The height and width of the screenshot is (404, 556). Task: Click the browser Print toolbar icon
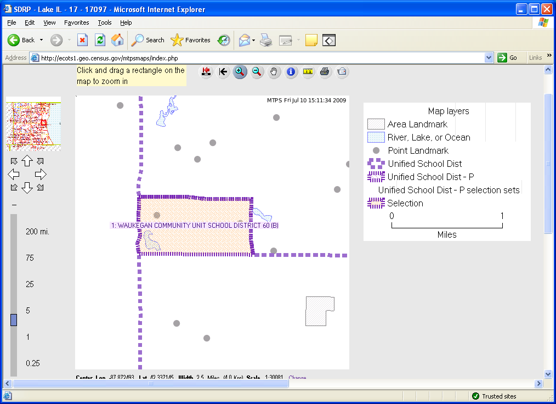click(x=266, y=40)
